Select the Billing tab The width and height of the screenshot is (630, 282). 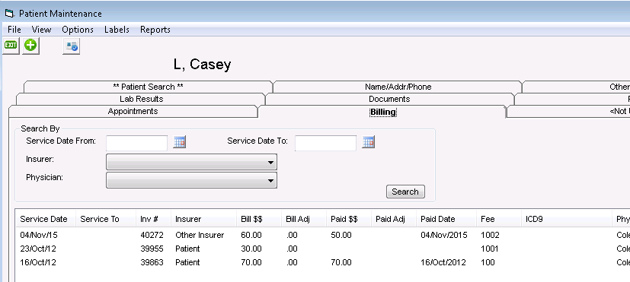(x=382, y=112)
